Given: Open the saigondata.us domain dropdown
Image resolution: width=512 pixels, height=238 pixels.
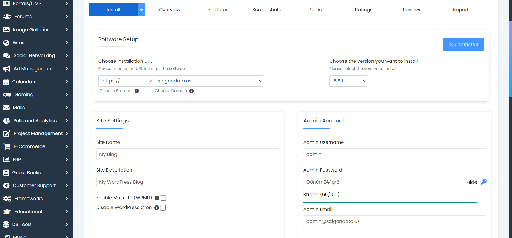Looking at the screenshot, I should [x=209, y=81].
